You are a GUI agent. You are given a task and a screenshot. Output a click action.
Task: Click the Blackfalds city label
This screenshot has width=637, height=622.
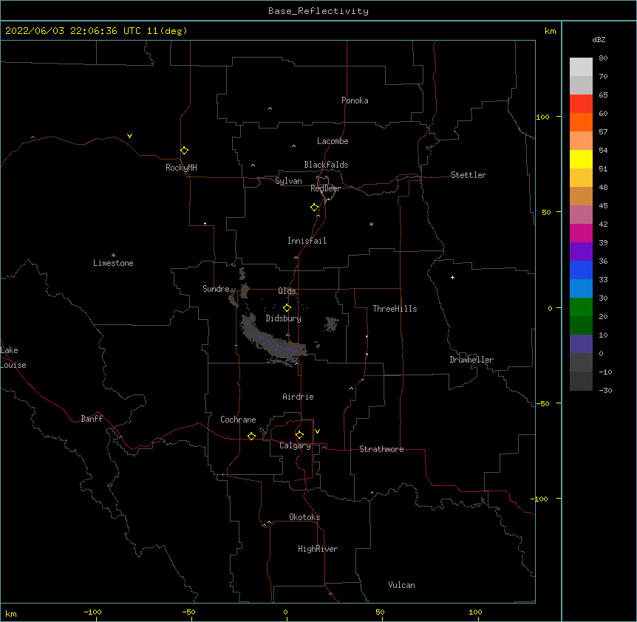(x=326, y=165)
